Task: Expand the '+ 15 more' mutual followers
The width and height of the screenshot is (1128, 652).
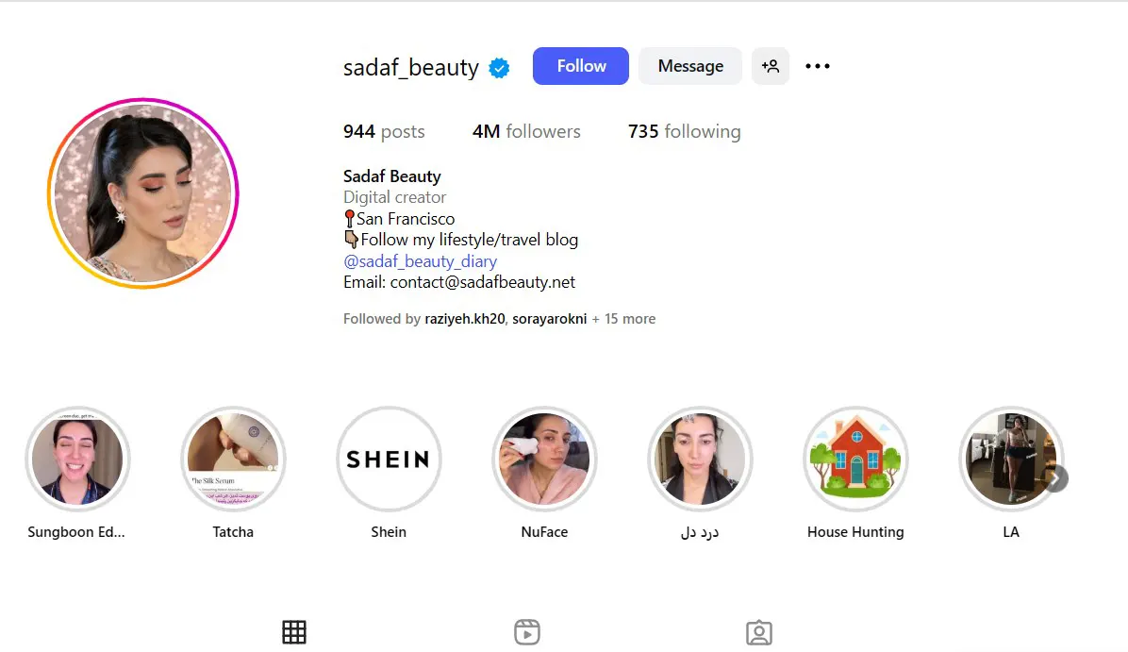Action: [623, 319]
